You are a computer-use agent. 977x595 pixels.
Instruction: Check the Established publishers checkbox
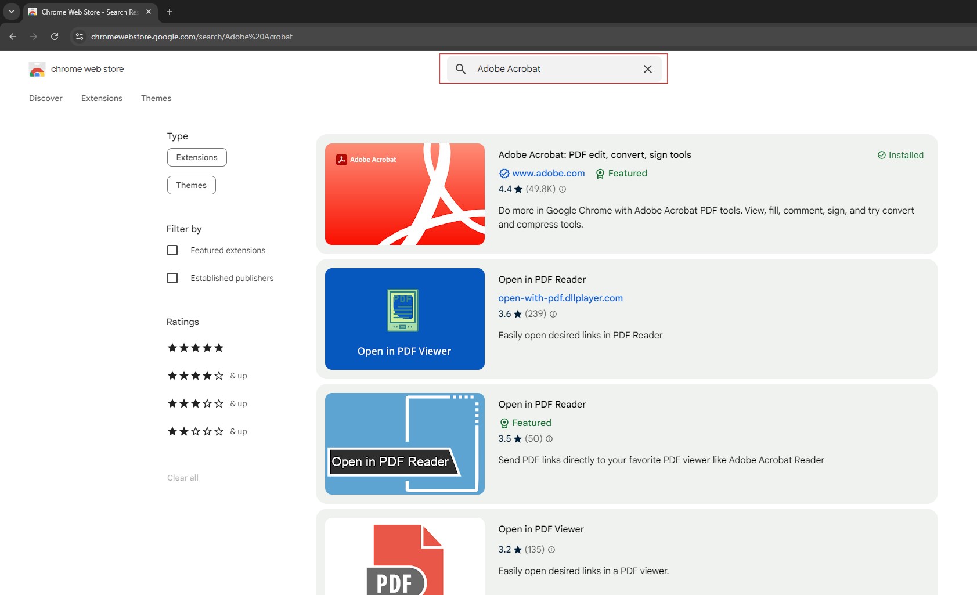pyautogui.click(x=172, y=278)
